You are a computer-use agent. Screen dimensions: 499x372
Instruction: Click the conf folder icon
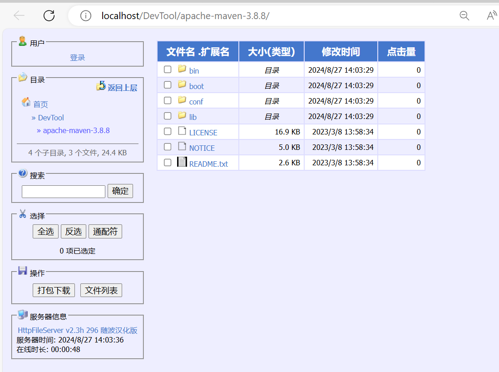click(x=182, y=100)
